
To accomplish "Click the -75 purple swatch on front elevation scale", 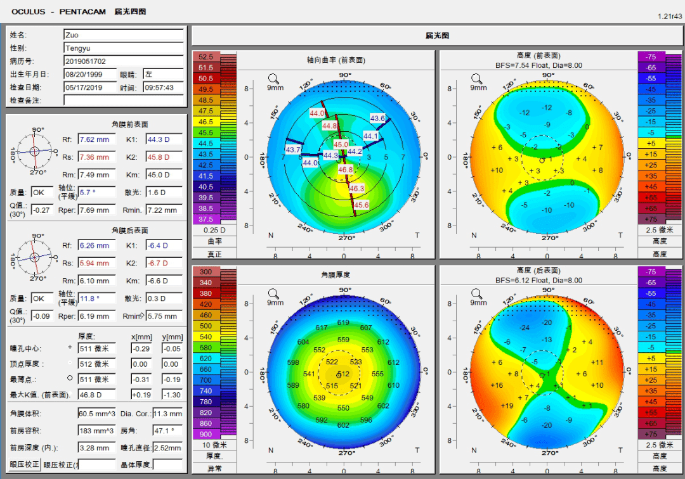I will [x=651, y=57].
